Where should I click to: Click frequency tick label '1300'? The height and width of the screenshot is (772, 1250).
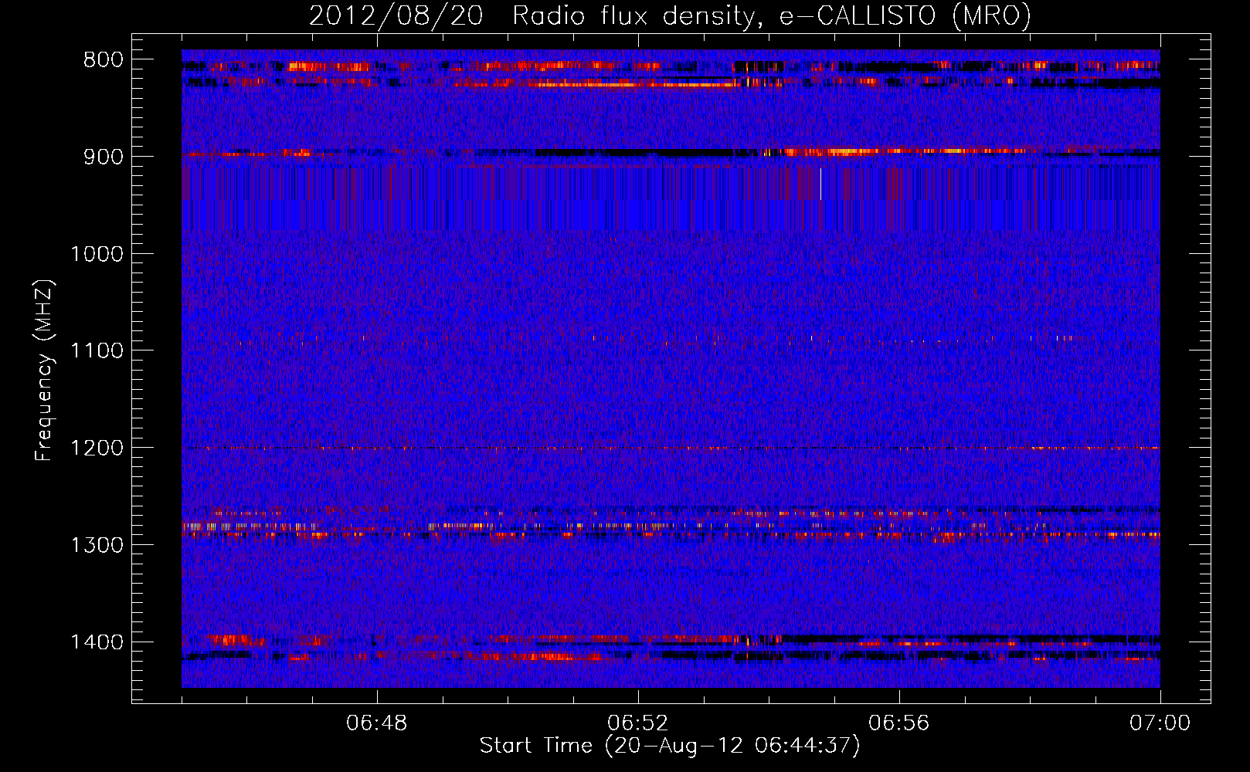point(97,545)
